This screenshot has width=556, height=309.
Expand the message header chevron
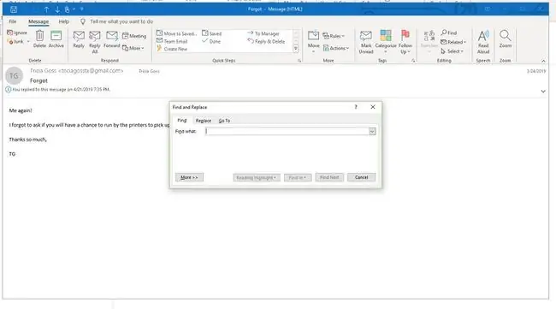tap(543, 92)
